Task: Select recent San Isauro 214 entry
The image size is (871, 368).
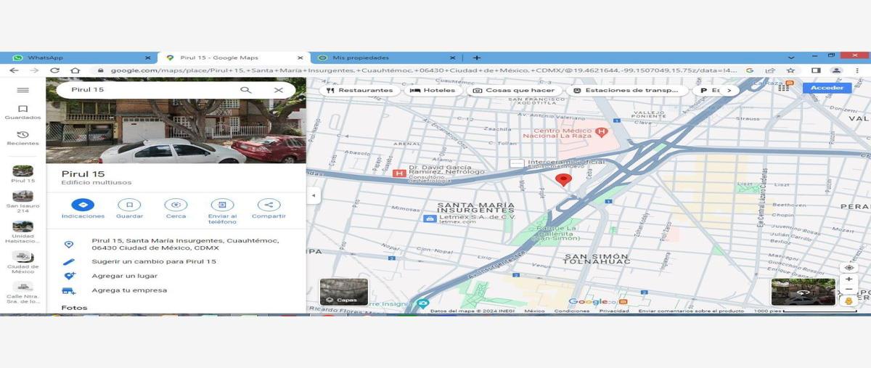Action: pos(23,202)
